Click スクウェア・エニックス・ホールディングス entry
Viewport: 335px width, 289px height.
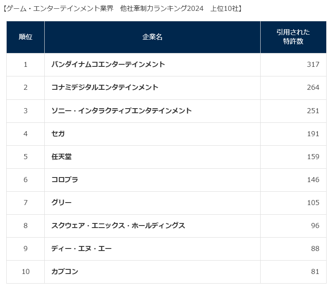118,226
